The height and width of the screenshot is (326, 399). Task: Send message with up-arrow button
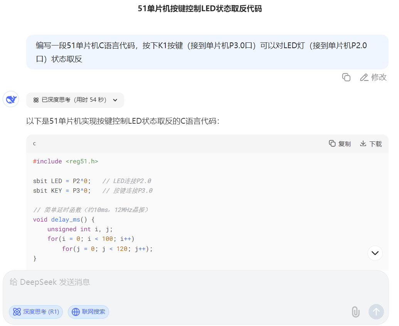point(376,312)
